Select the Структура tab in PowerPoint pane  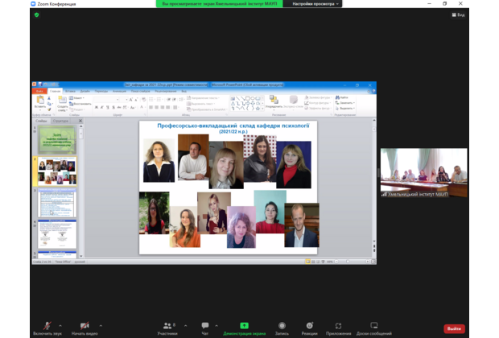[x=60, y=122]
